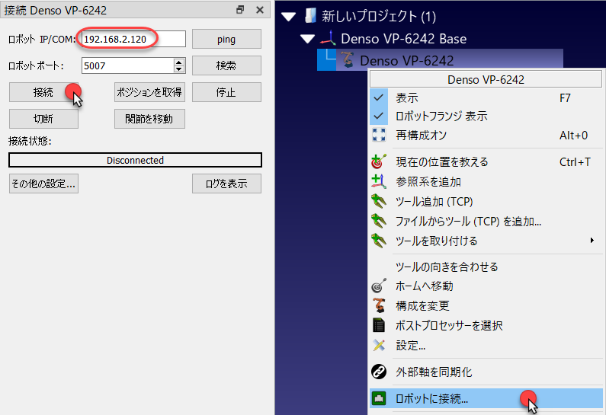Open the ツールを取り付ける submenu arrow
This screenshot has width=606, height=415.
(x=592, y=241)
